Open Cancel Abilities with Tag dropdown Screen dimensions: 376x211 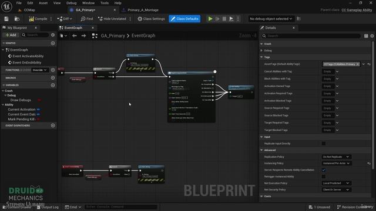[x=337, y=72]
